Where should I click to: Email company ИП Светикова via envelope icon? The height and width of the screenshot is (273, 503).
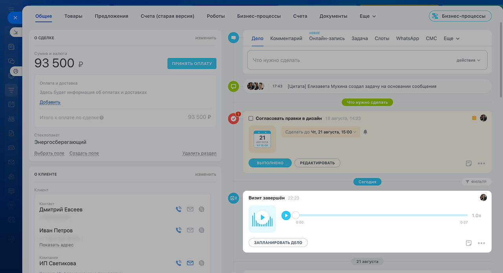190,263
